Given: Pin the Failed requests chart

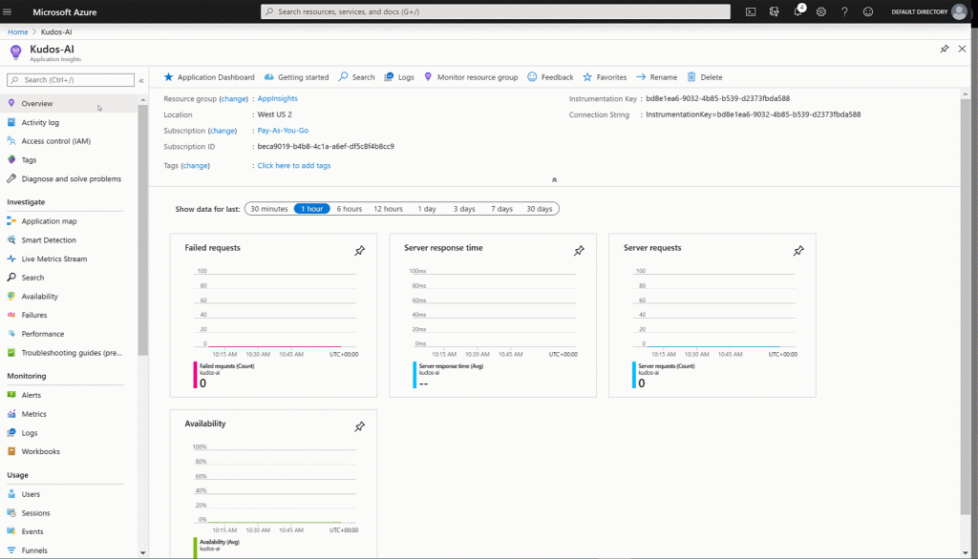Looking at the screenshot, I should [x=359, y=251].
